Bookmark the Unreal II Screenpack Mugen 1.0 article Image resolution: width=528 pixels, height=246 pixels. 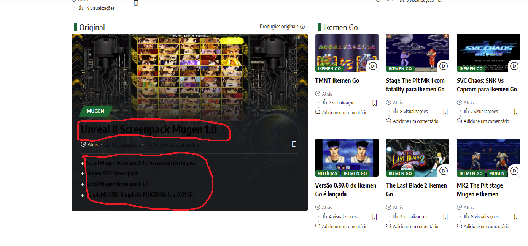pyautogui.click(x=294, y=144)
